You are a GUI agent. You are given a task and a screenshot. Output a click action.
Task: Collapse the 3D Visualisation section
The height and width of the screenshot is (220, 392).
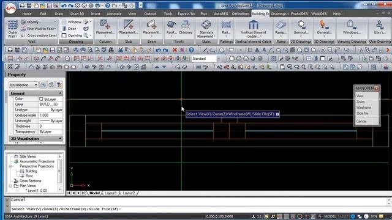[60, 139]
